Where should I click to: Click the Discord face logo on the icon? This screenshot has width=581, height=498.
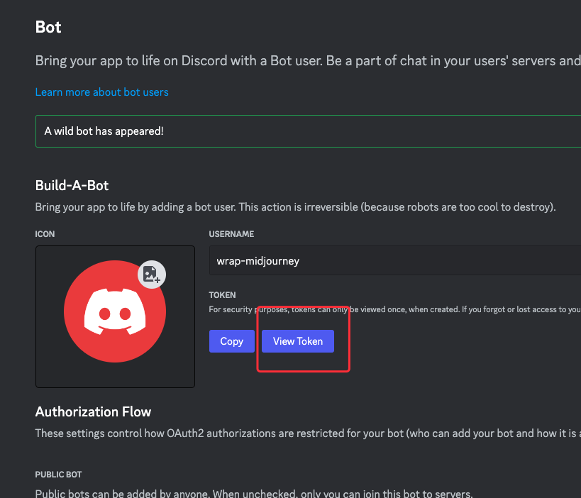pos(115,311)
